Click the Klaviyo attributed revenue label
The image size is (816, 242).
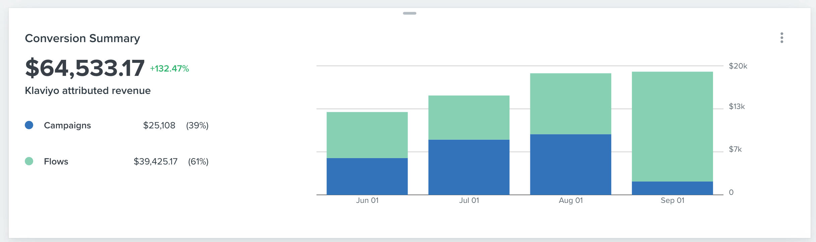point(88,91)
